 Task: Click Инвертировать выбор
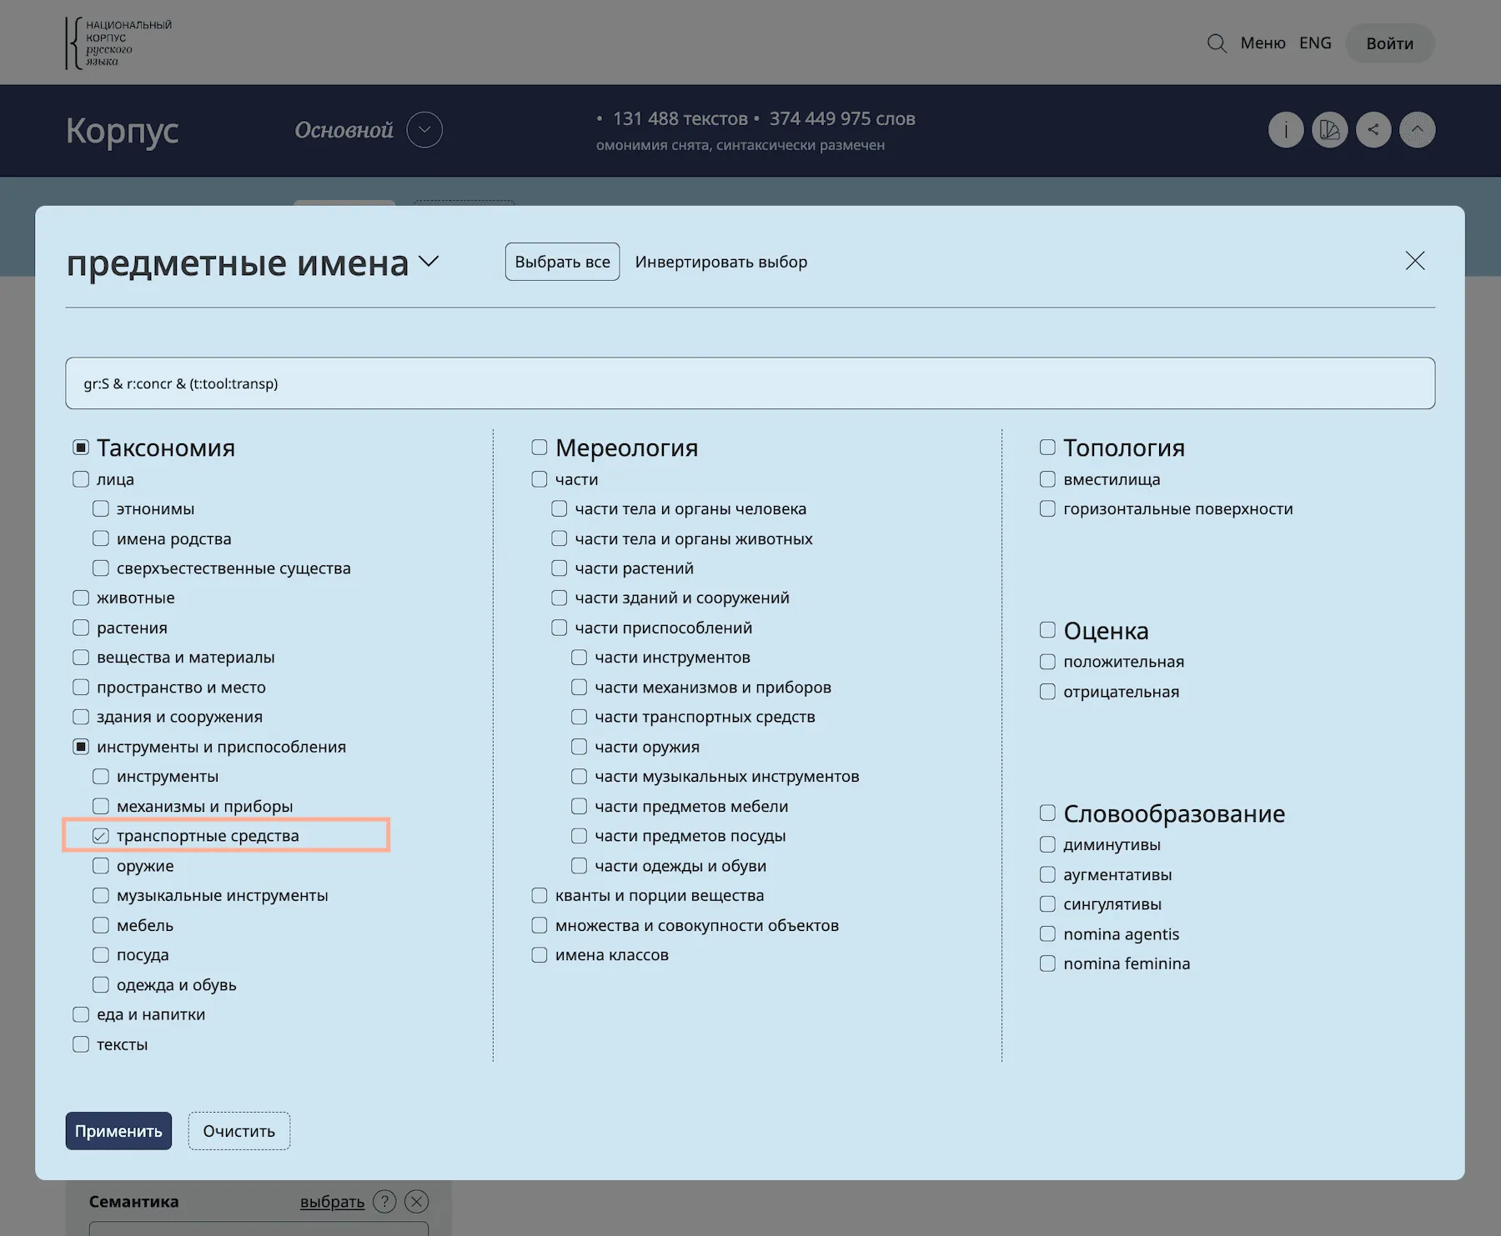[721, 262]
